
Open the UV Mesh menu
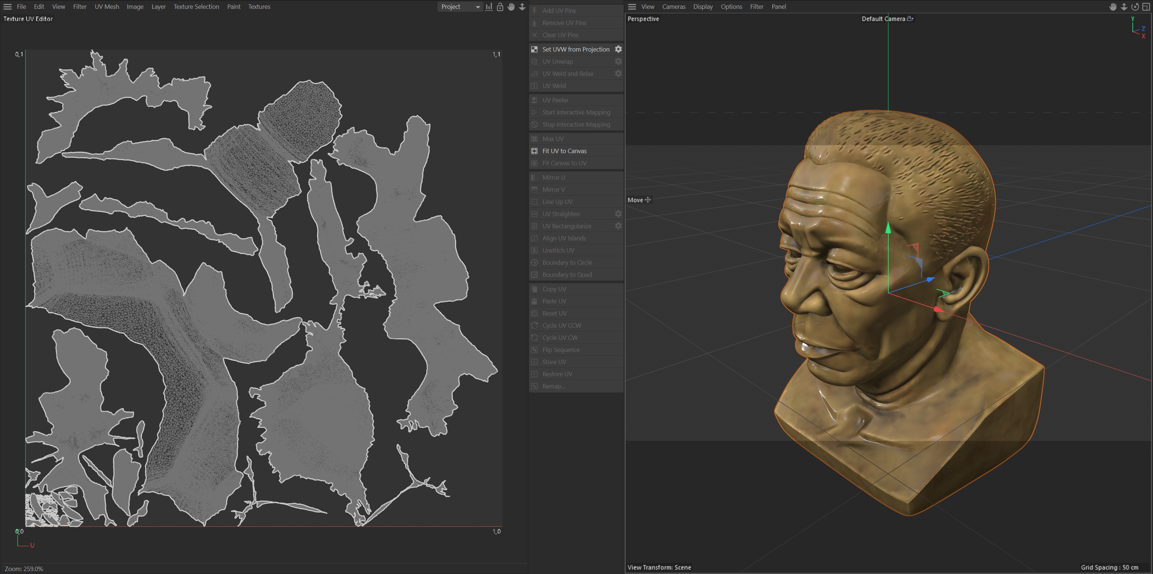[x=106, y=7]
